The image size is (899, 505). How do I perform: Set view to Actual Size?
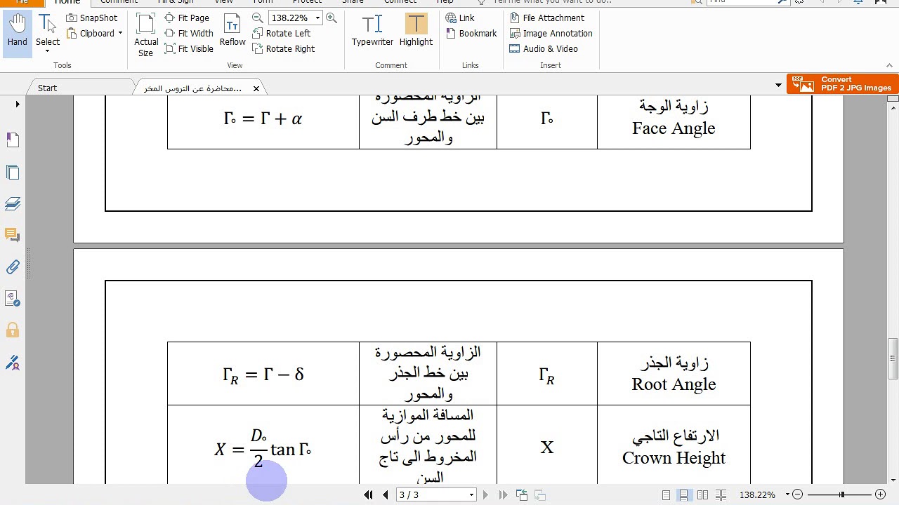(x=146, y=35)
